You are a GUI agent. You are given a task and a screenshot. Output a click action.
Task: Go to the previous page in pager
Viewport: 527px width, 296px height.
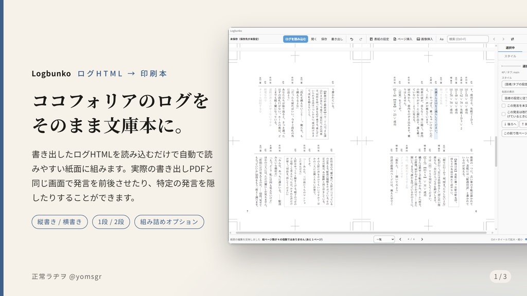pos(400,239)
